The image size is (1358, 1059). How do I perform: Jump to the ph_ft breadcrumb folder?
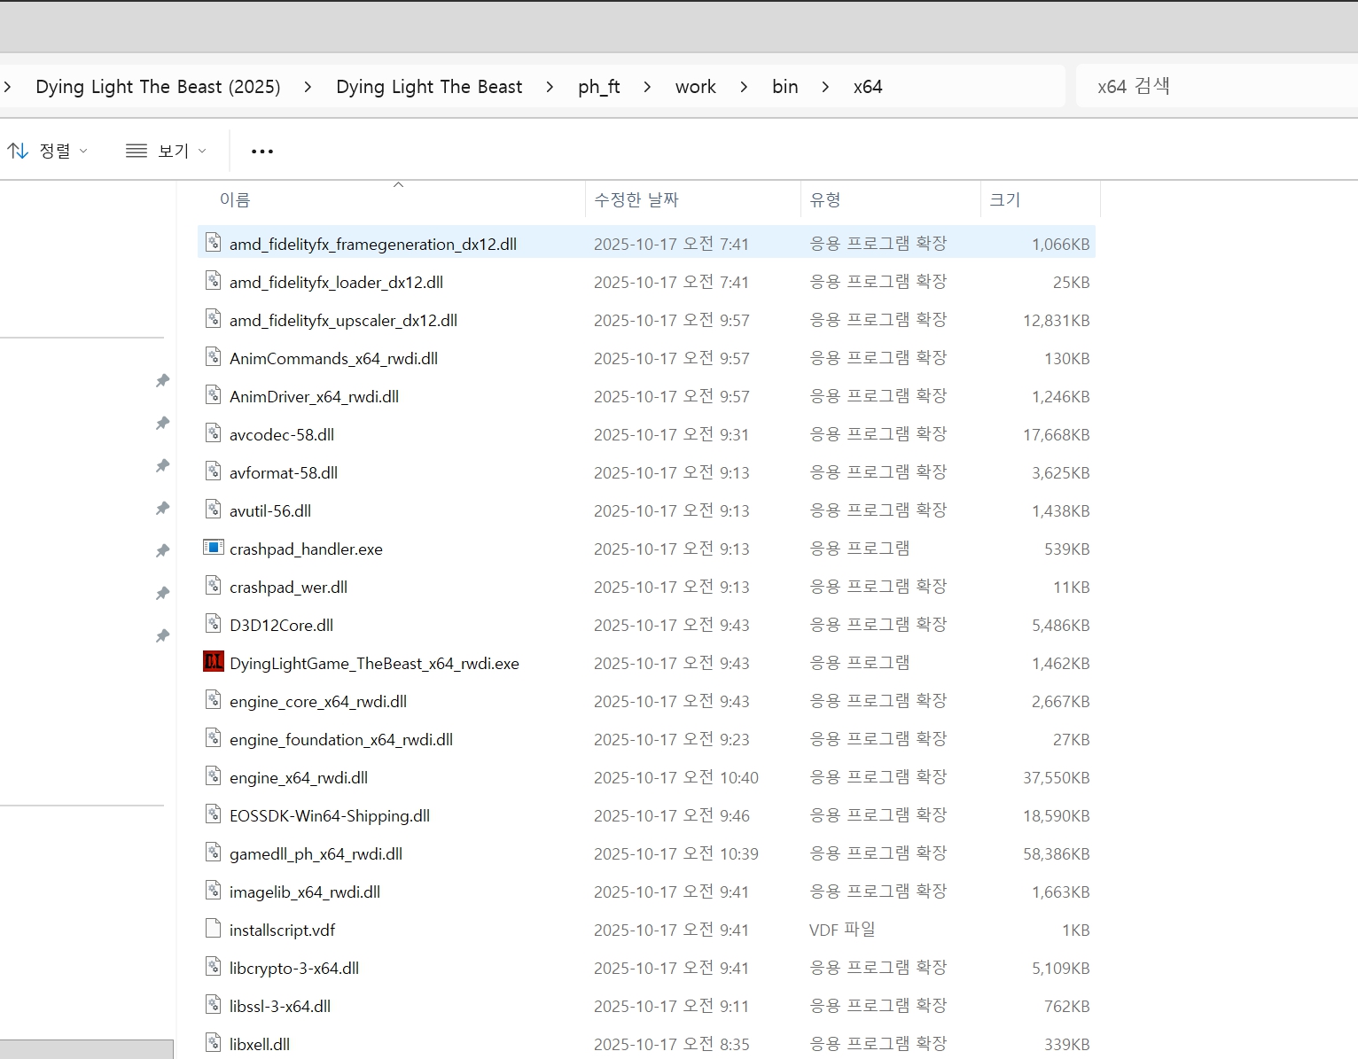[599, 87]
